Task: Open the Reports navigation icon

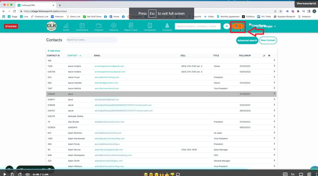Action: 114,27
